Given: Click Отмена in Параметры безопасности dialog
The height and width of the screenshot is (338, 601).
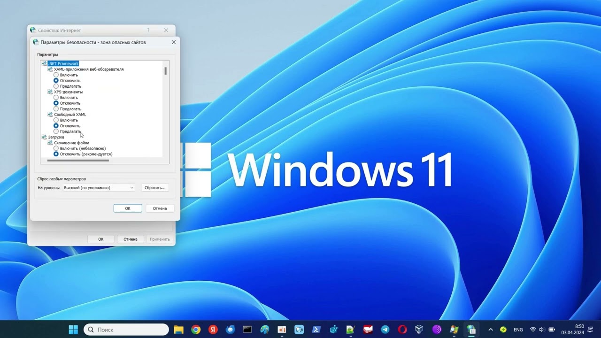Looking at the screenshot, I should point(160,208).
